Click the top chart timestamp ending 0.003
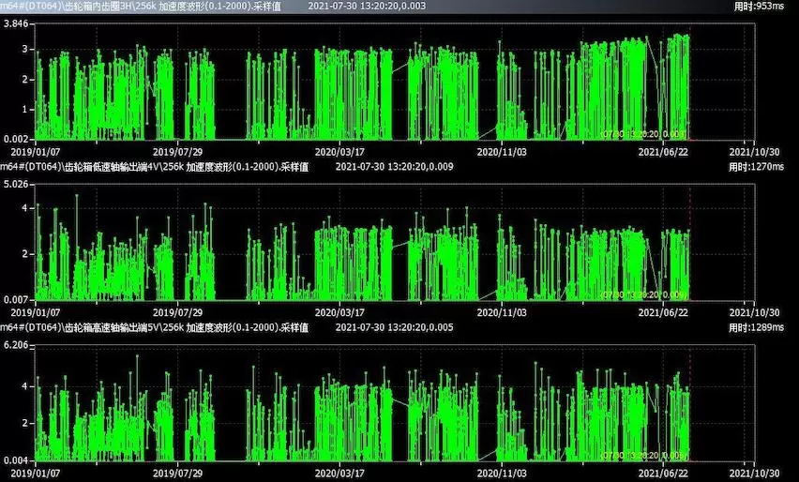799x482 pixels. 367,7
